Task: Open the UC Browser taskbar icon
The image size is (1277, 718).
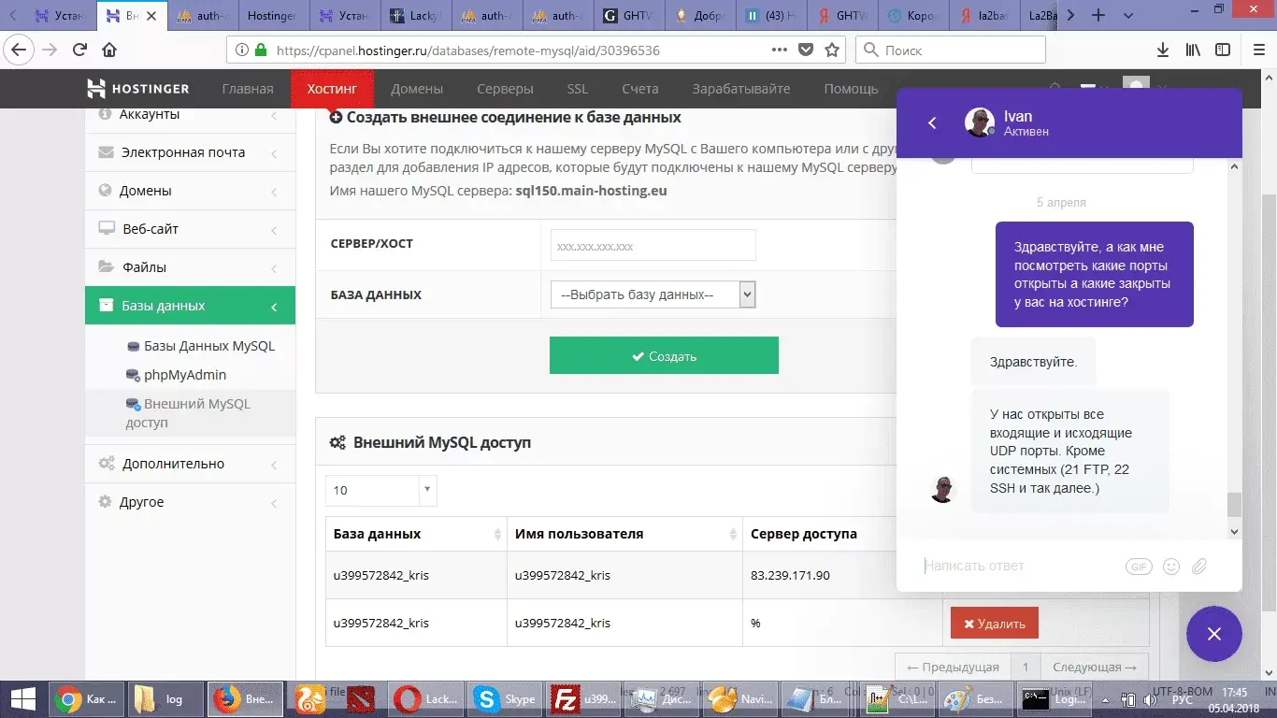Action: coord(308,698)
